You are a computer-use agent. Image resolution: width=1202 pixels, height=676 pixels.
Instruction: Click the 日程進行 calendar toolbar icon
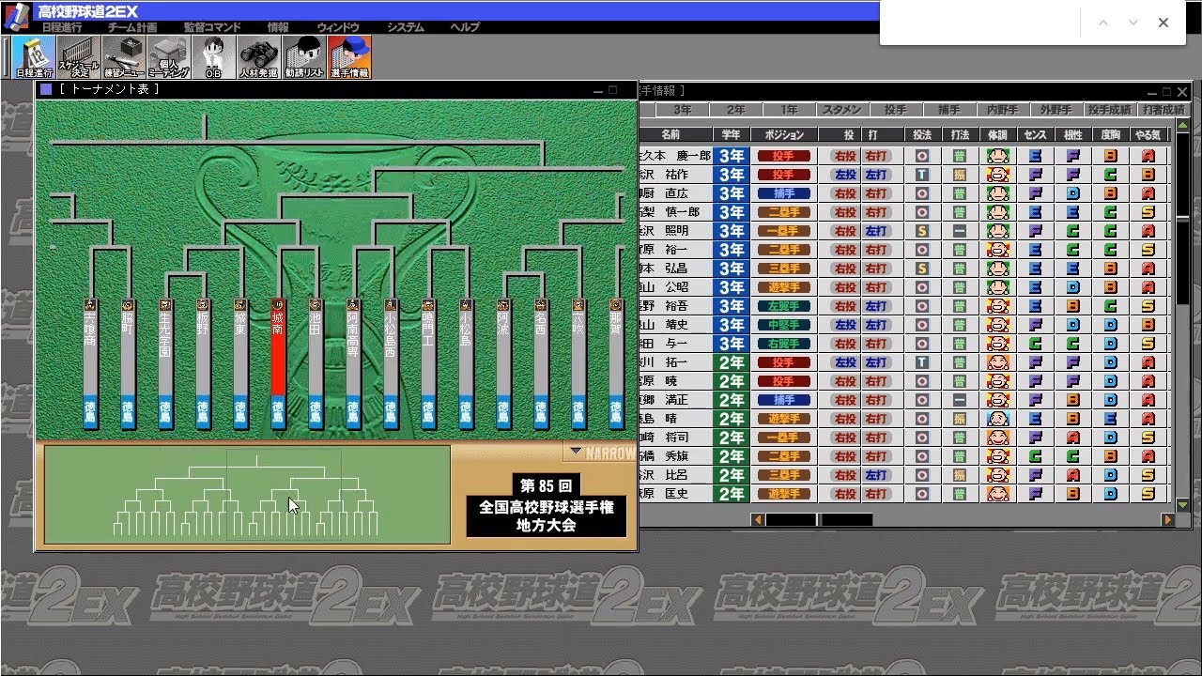[35, 57]
